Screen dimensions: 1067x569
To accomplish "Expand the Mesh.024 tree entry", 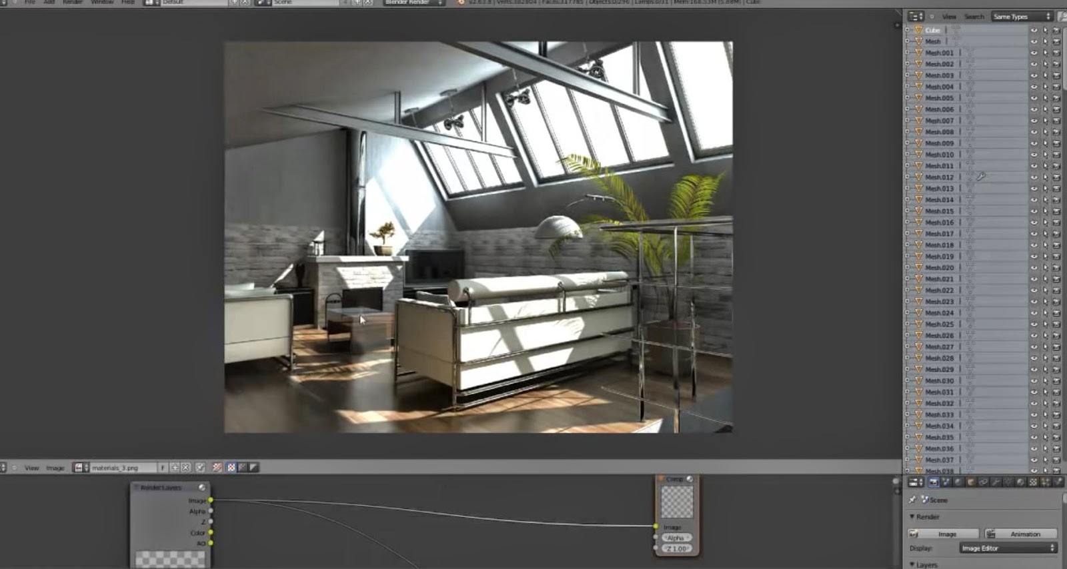I will coord(908,312).
